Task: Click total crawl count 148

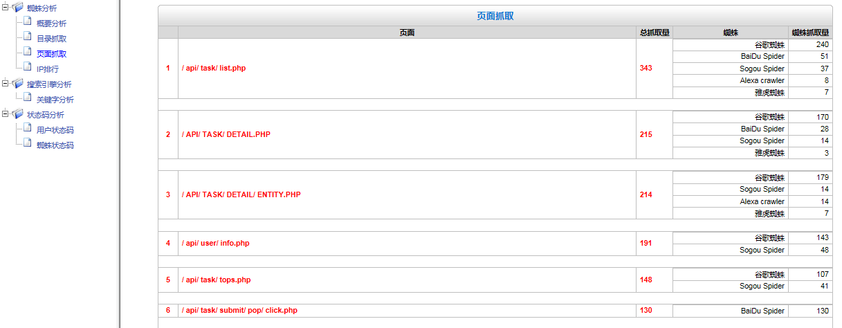Action: 646,280
